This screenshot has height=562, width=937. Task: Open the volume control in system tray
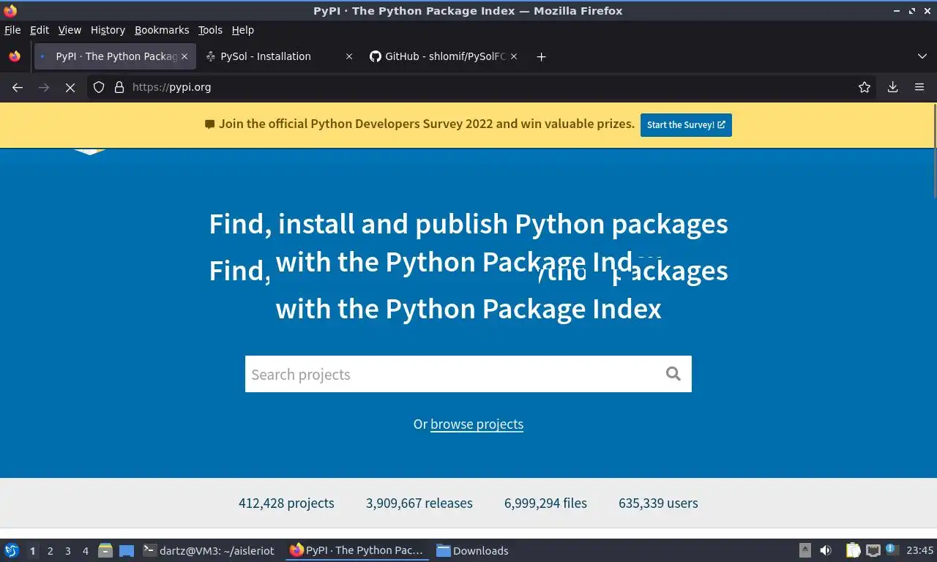(826, 550)
